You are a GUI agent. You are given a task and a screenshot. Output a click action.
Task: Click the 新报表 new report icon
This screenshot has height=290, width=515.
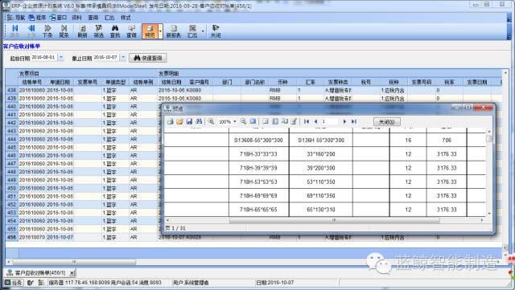point(174,31)
